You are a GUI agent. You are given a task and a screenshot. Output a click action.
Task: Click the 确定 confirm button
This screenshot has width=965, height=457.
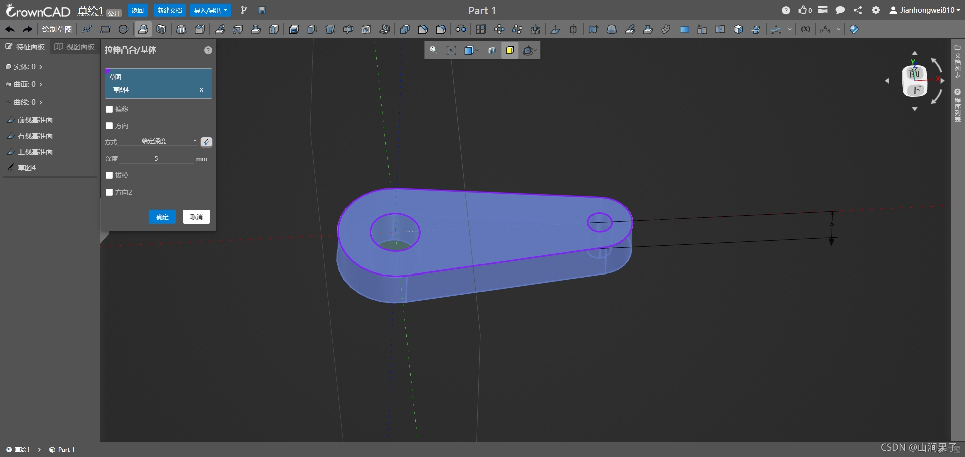pos(162,217)
